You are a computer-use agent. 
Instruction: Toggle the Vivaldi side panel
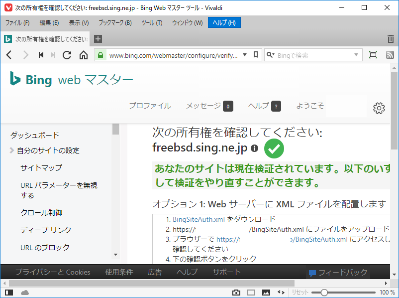(x=9, y=292)
